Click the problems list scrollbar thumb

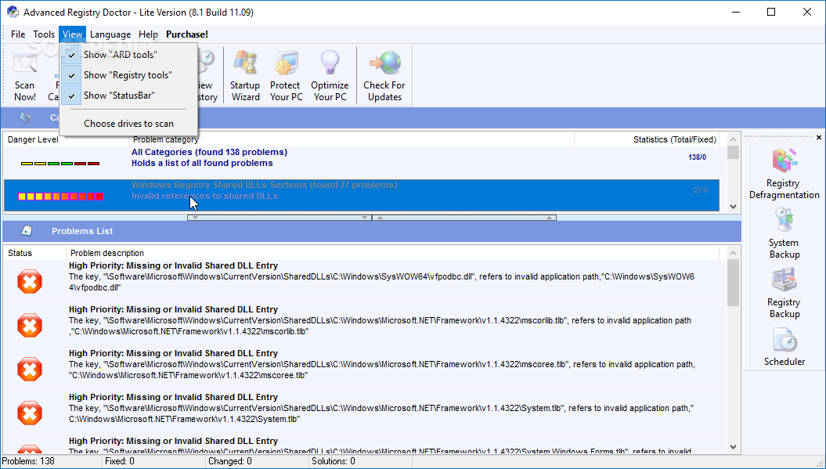[x=734, y=283]
